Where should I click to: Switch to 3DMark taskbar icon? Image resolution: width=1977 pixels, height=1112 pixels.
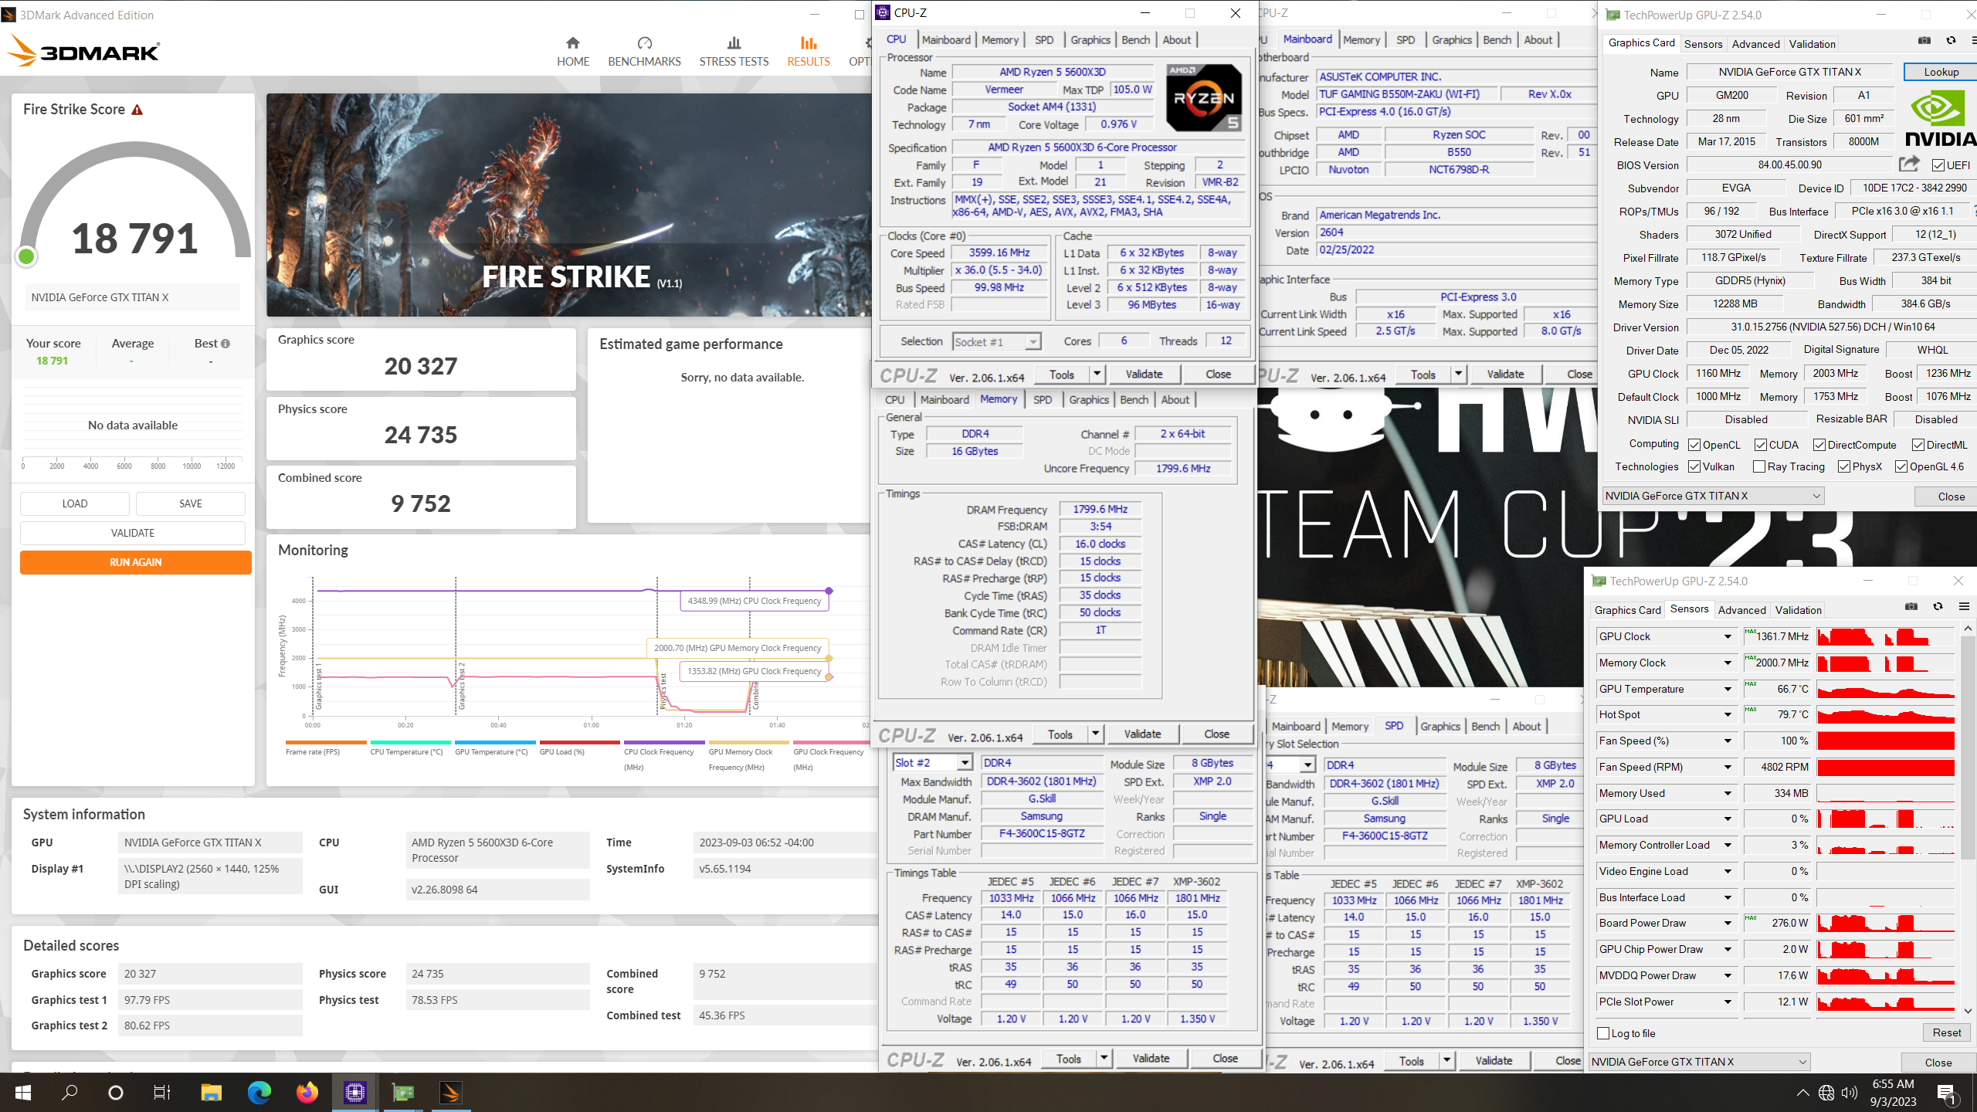[451, 1092]
